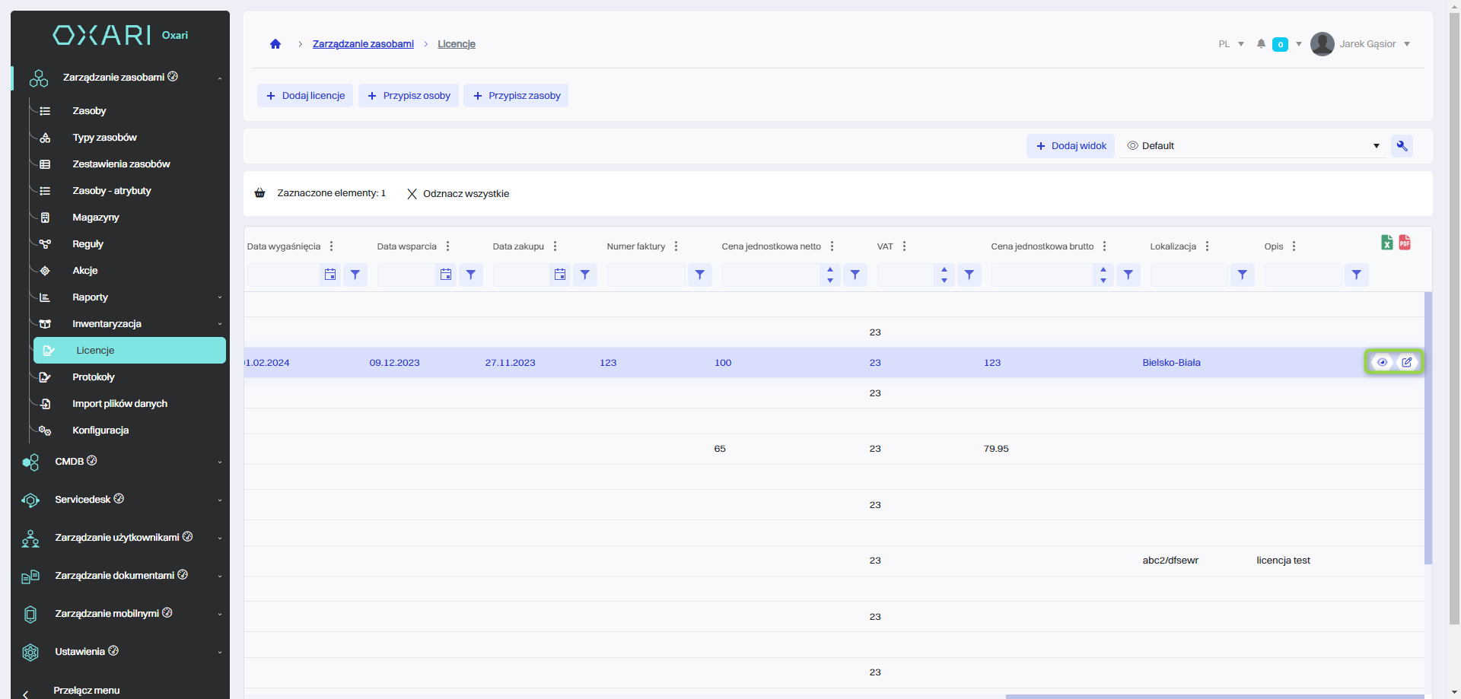Export the table to Excel
1461x699 pixels.
1386,243
